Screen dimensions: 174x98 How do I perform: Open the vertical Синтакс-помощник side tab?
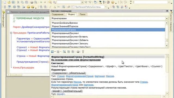[x=171, y=21]
